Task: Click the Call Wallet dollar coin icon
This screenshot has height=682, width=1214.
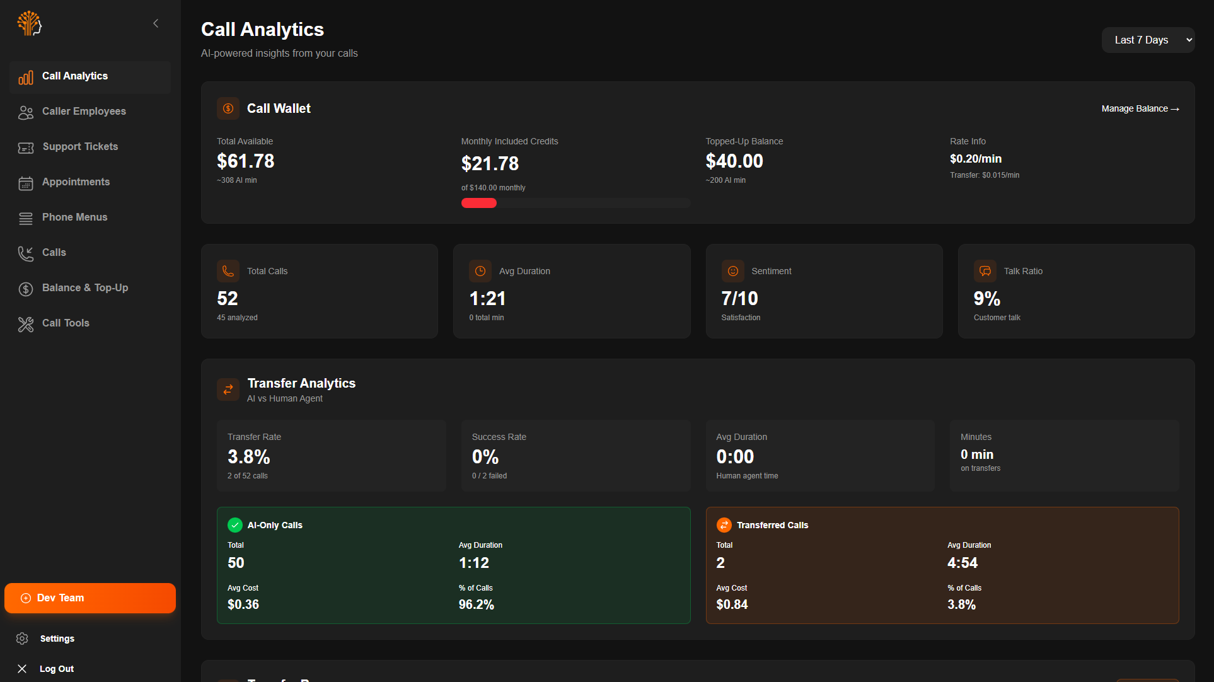Action: pyautogui.click(x=228, y=108)
